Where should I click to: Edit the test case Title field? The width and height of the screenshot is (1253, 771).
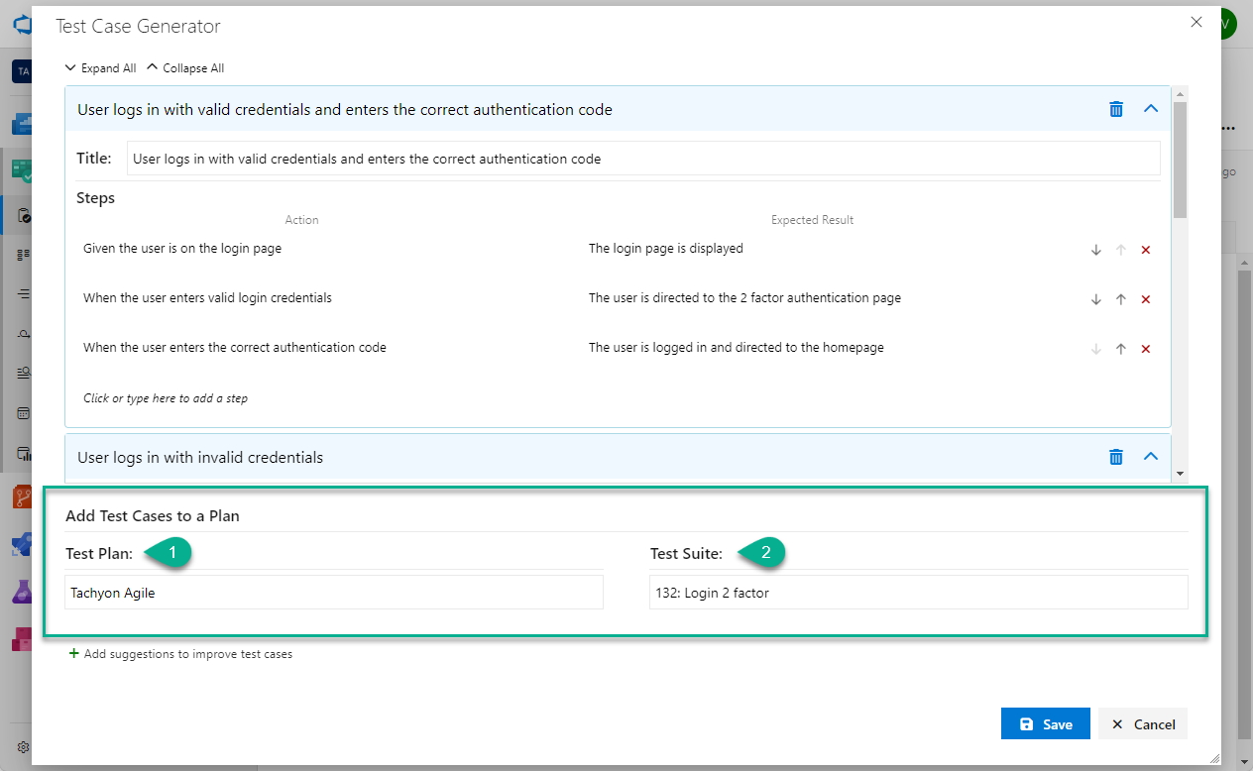tap(642, 159)
